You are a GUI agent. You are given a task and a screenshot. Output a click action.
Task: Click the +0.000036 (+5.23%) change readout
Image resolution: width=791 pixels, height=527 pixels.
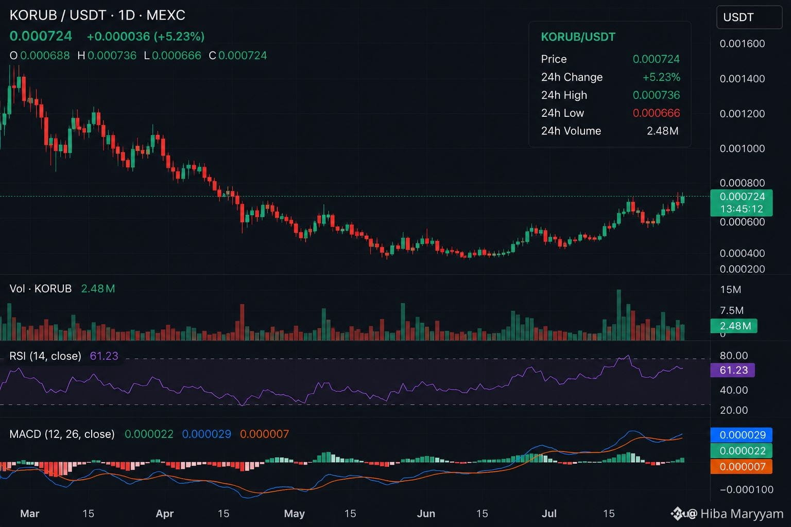coord(146,37)
